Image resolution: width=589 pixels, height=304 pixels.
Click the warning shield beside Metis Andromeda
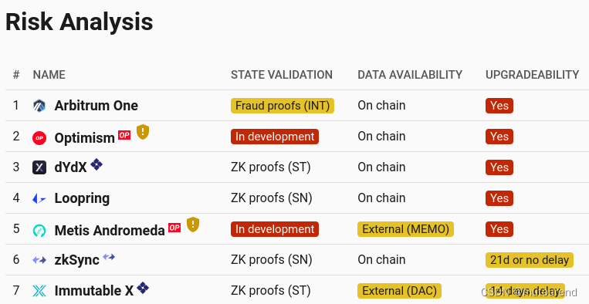193,225
